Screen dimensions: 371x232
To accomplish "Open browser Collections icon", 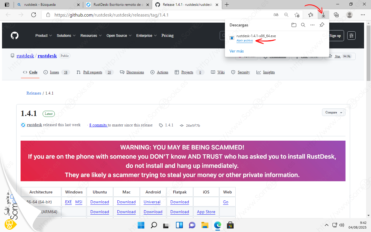I will [x=336, y=15].
